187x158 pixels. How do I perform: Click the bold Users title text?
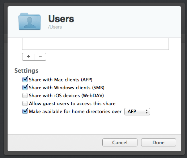(x=61, y=19)
